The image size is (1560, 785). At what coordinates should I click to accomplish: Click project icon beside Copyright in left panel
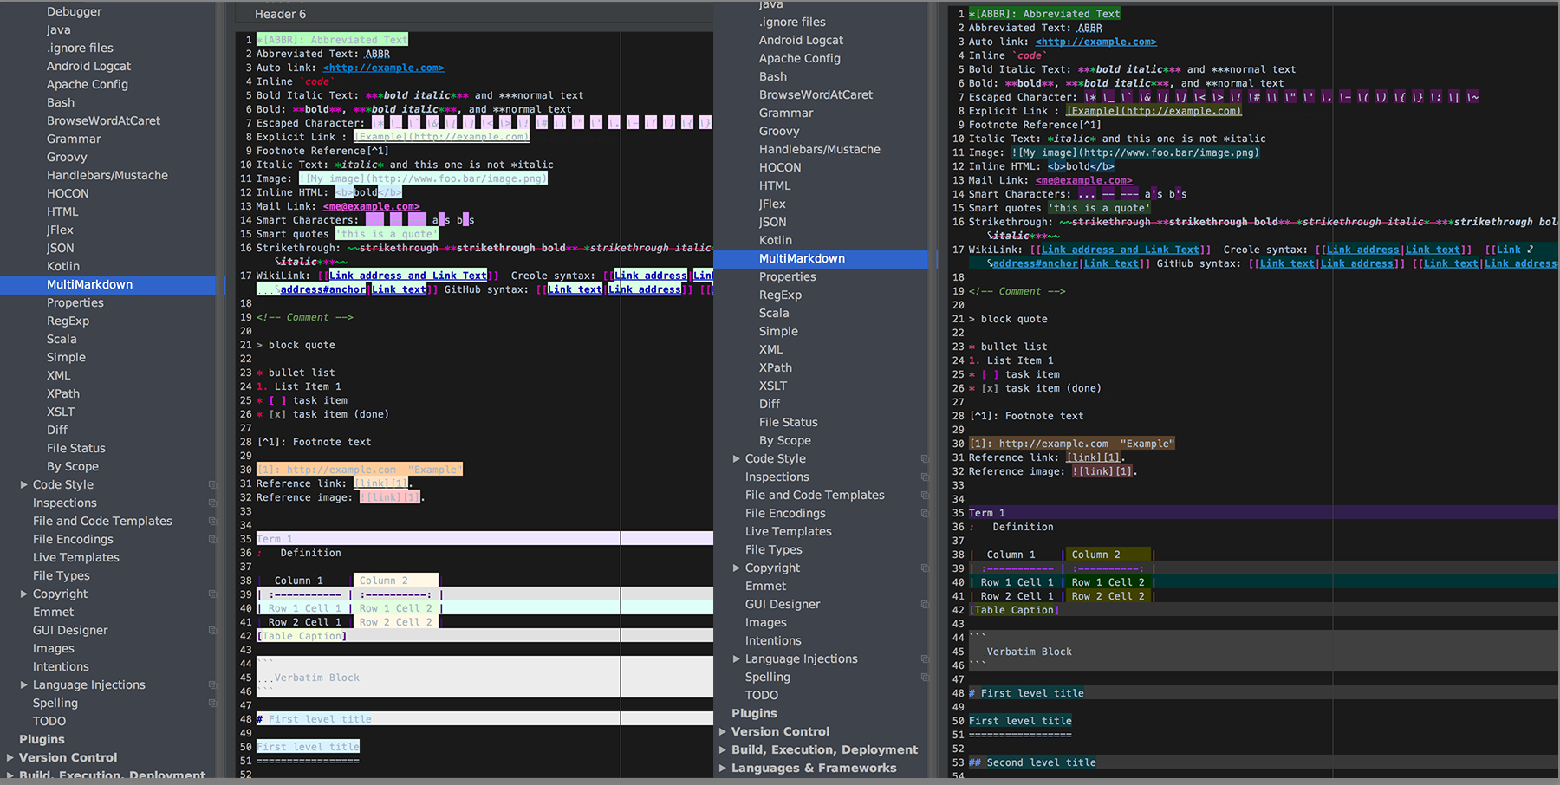tap(211, 594)
